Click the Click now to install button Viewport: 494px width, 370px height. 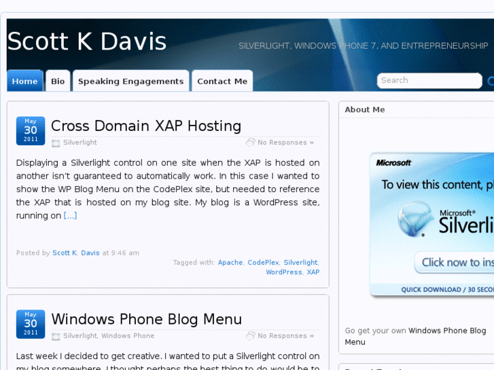455,262
